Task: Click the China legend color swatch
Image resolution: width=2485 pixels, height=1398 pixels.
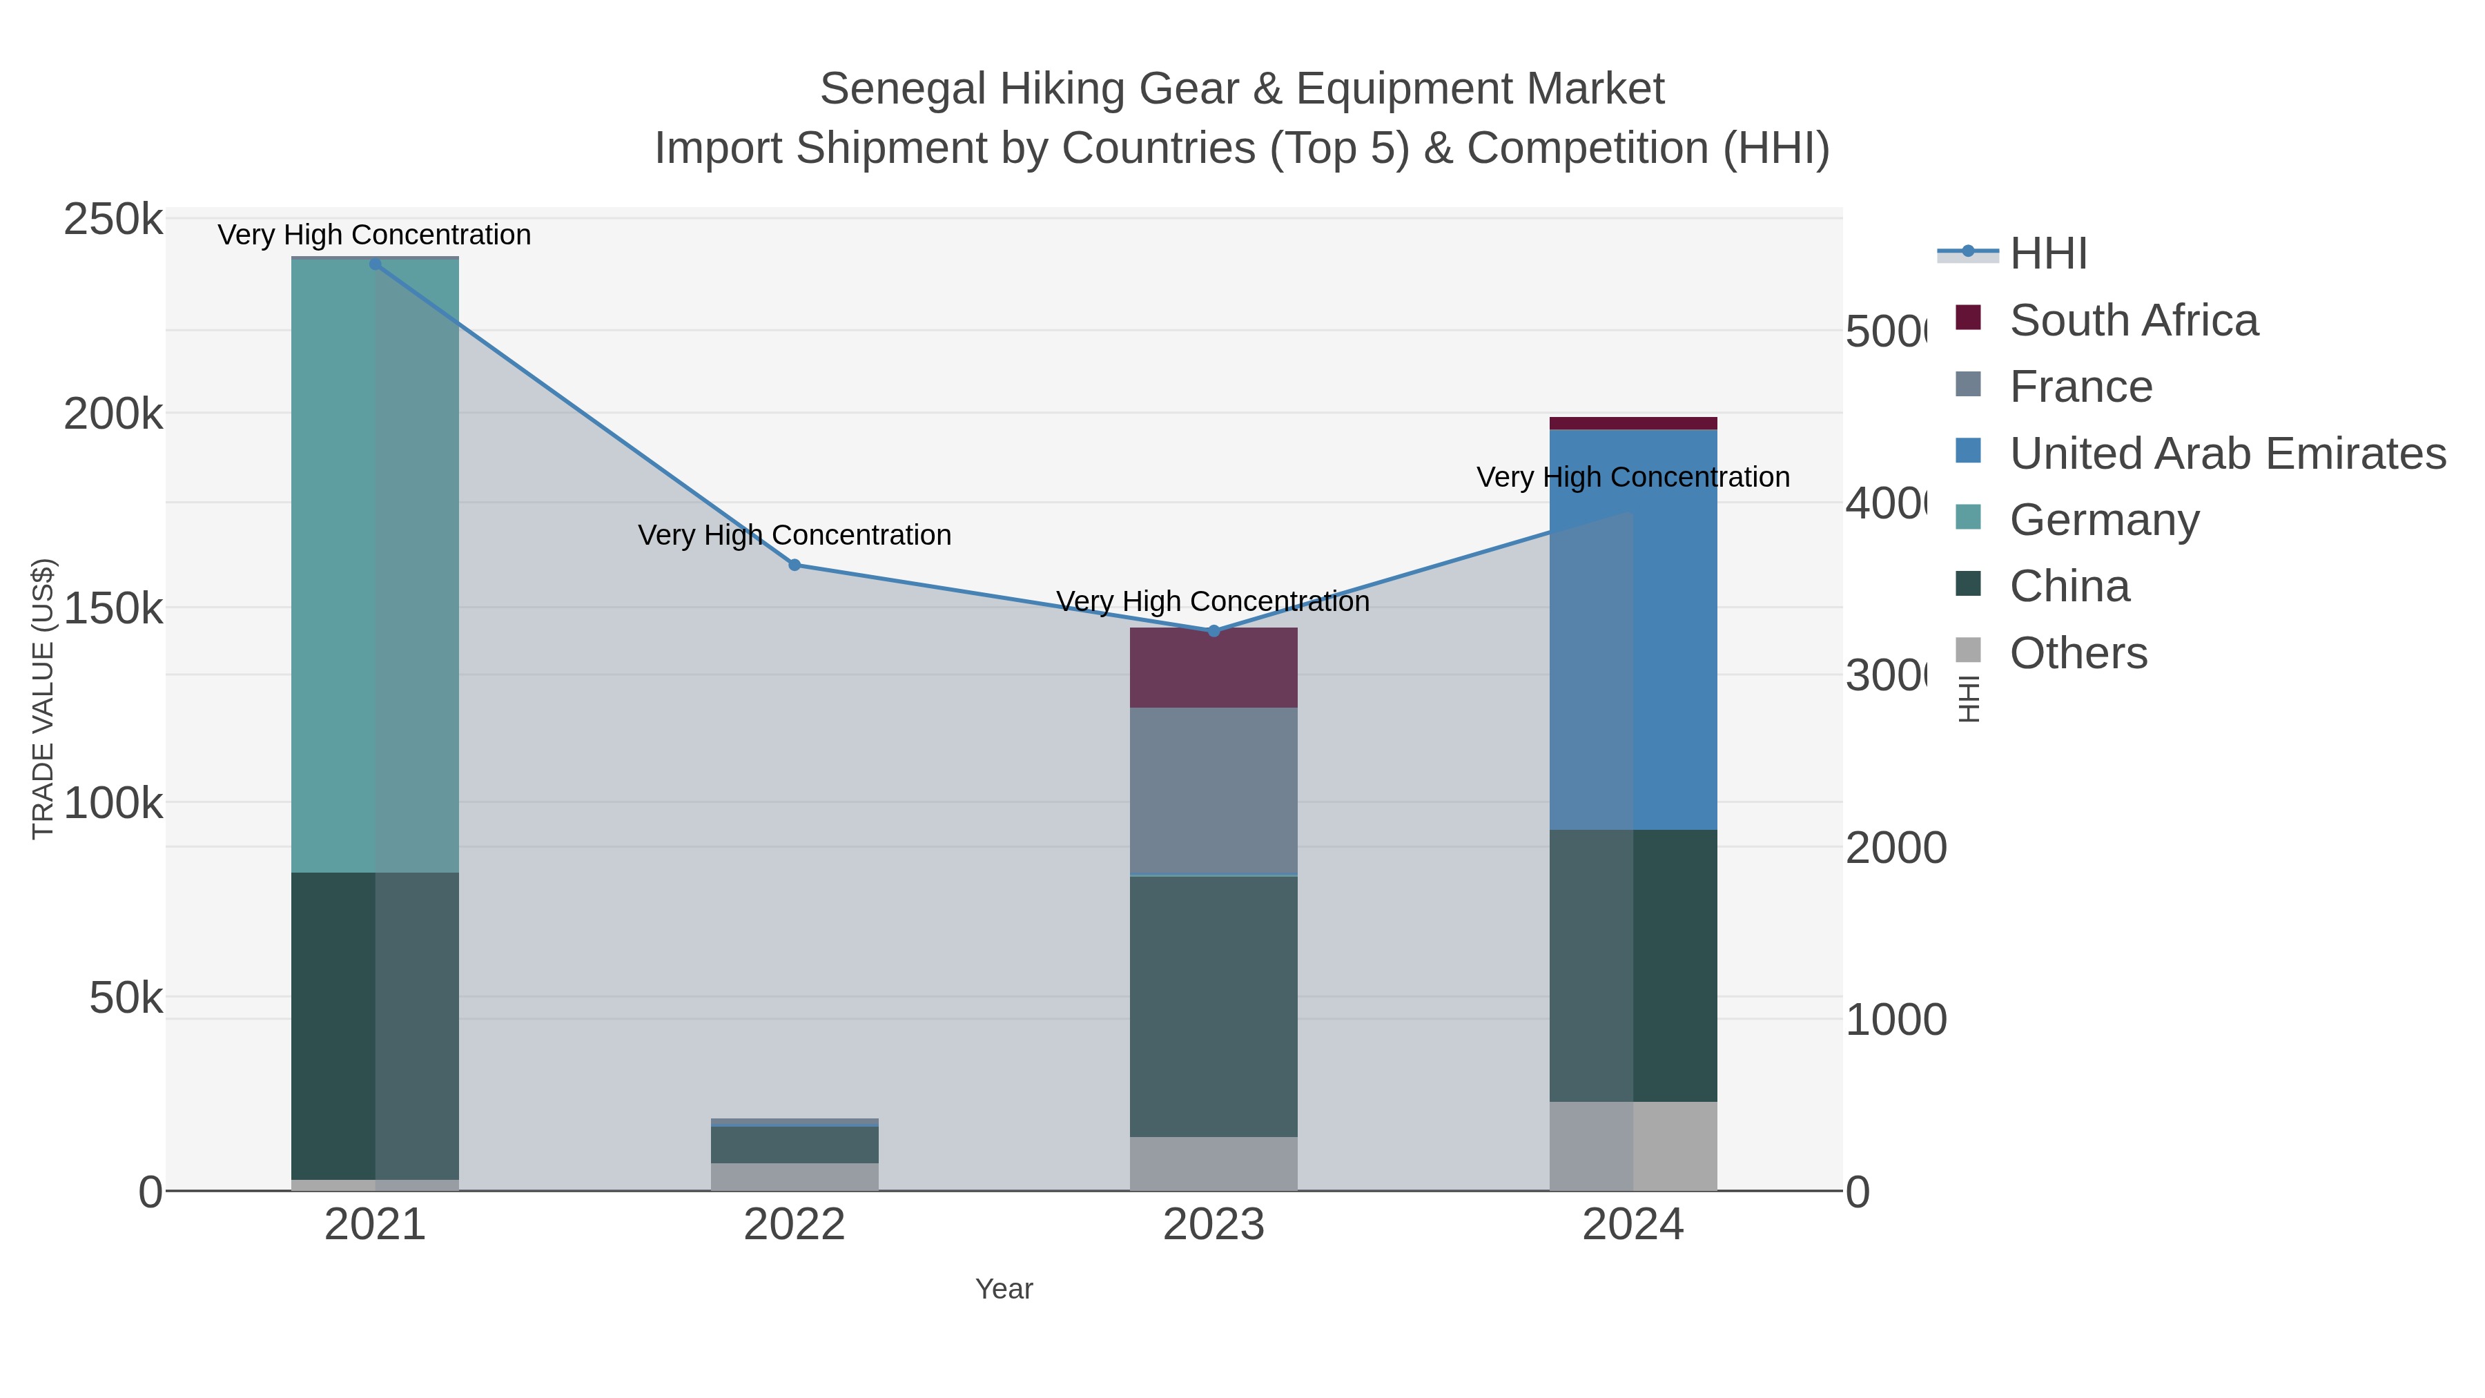Action: point(1968,583)
